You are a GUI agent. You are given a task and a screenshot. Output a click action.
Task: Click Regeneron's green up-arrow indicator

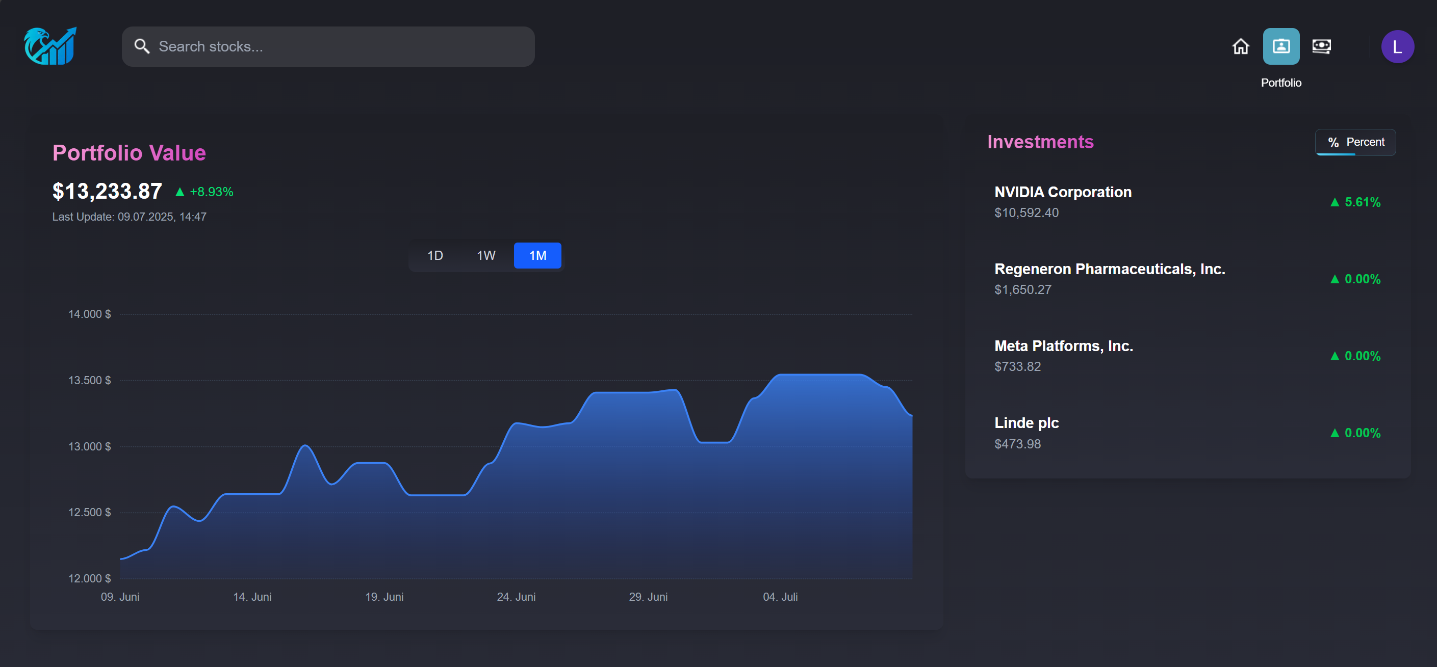coord(1335,279)
